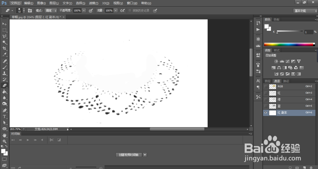318x169 pixels.
Task: Show the Red channel visibility
Action: tap(266, 93)
